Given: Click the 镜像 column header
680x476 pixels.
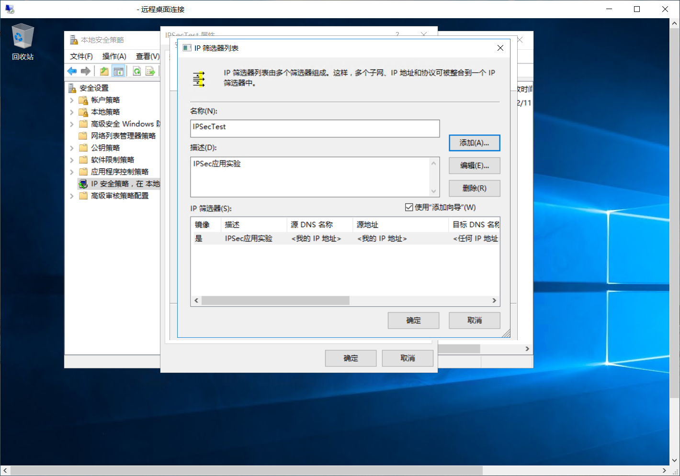Looking at the screenshot, I should (x=206, y=224).
